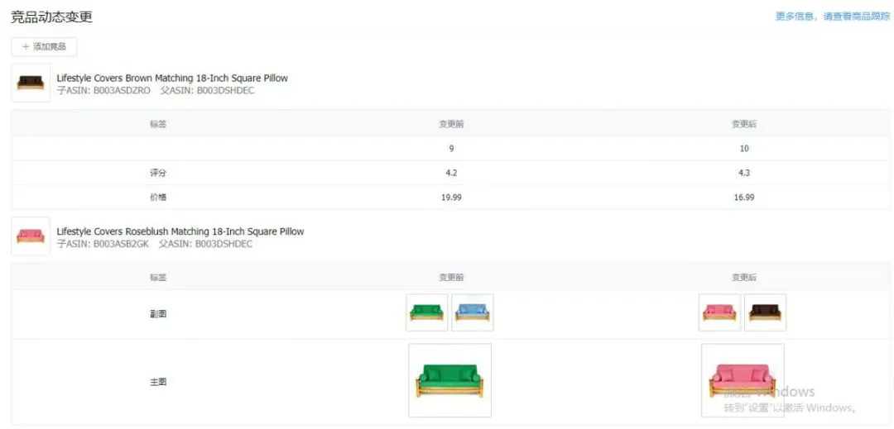Click large green sofa main image
The width and height of the screenshot is (894, 429).
tap(449, 380)
